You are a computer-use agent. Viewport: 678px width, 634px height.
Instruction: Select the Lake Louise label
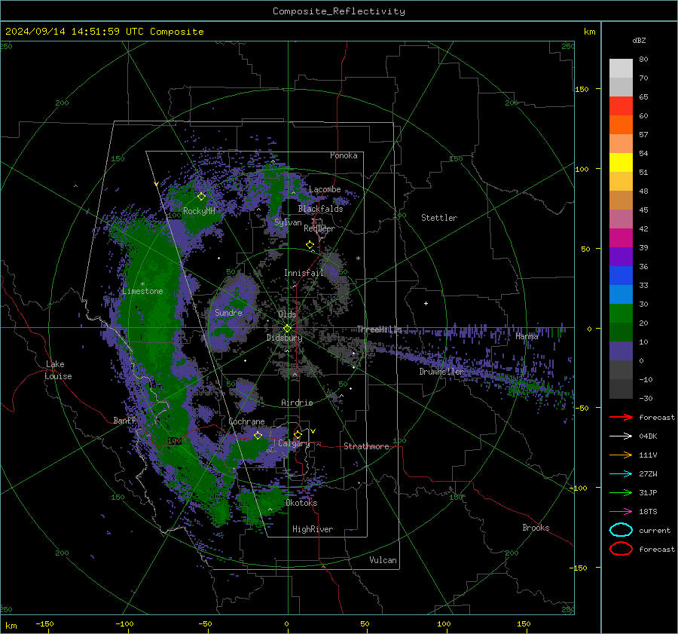pyautogui.click(x=60, y=370)
